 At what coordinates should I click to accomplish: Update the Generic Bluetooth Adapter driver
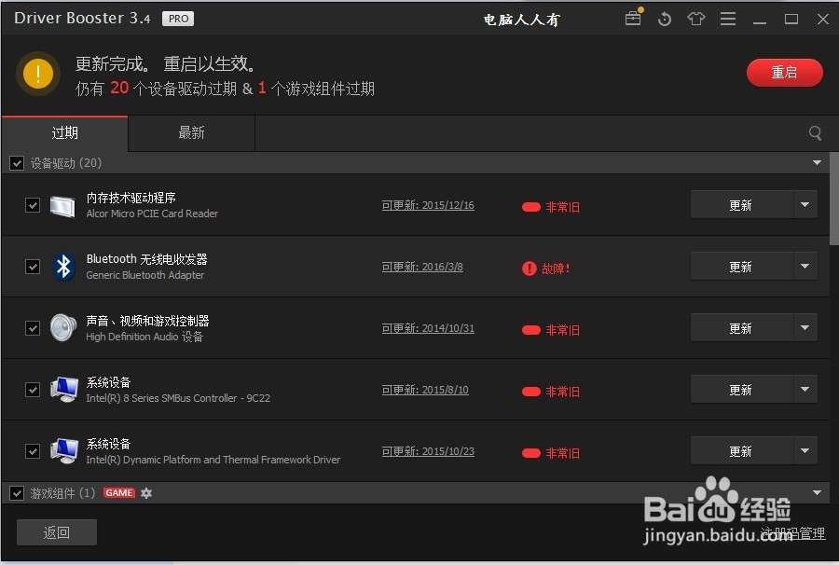(742, 267)
